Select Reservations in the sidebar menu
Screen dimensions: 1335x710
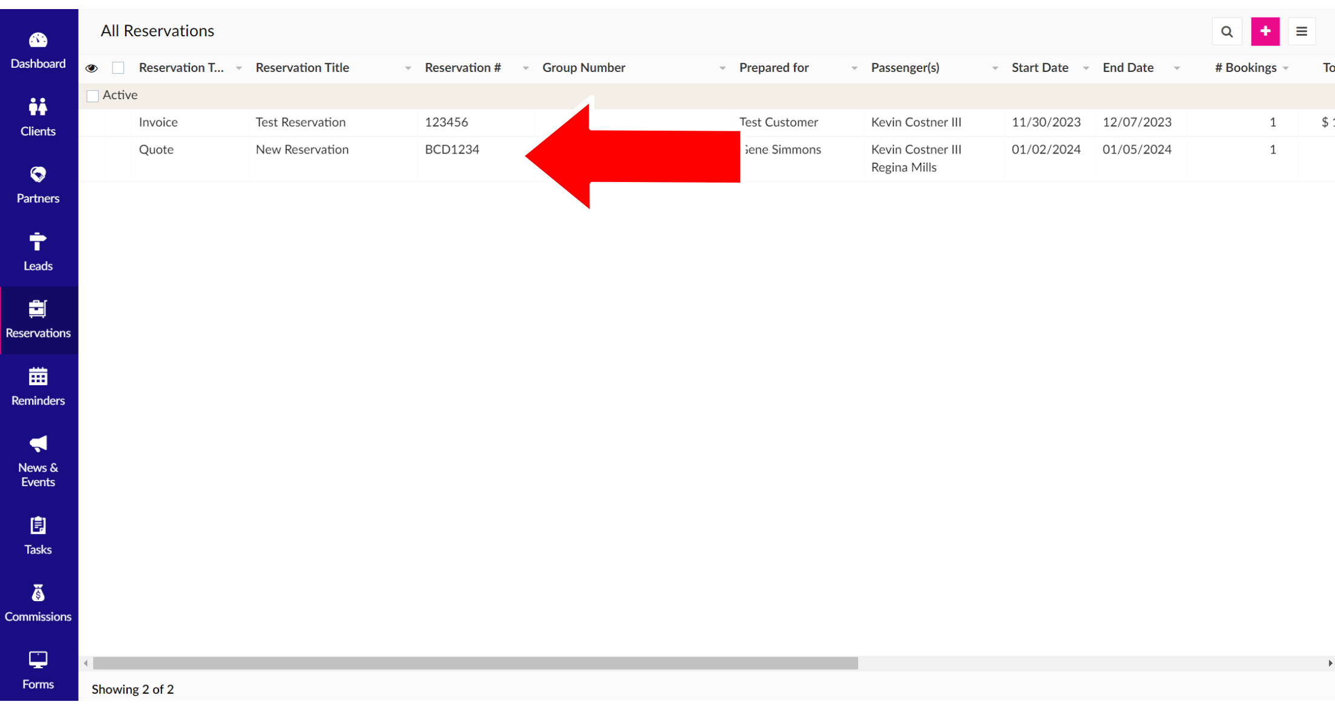(x=38, y=319)
